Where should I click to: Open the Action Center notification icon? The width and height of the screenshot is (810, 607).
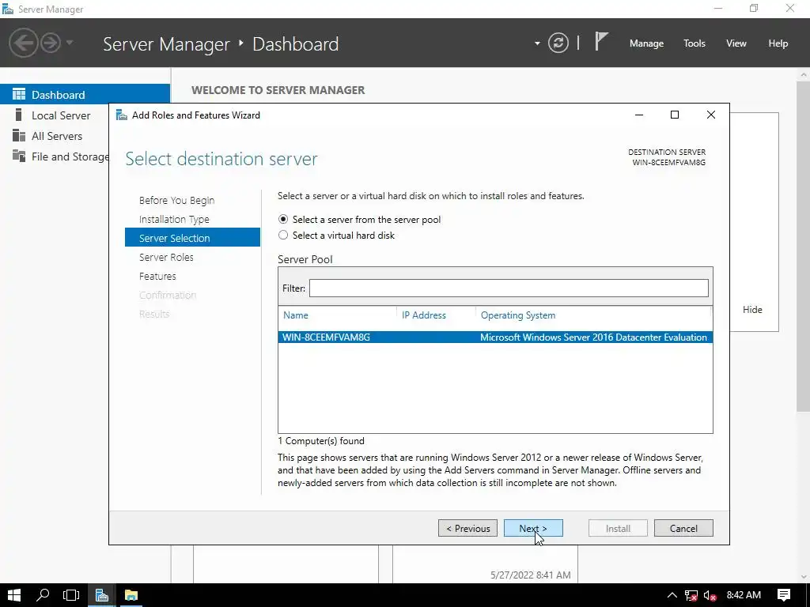click(784, 595)
